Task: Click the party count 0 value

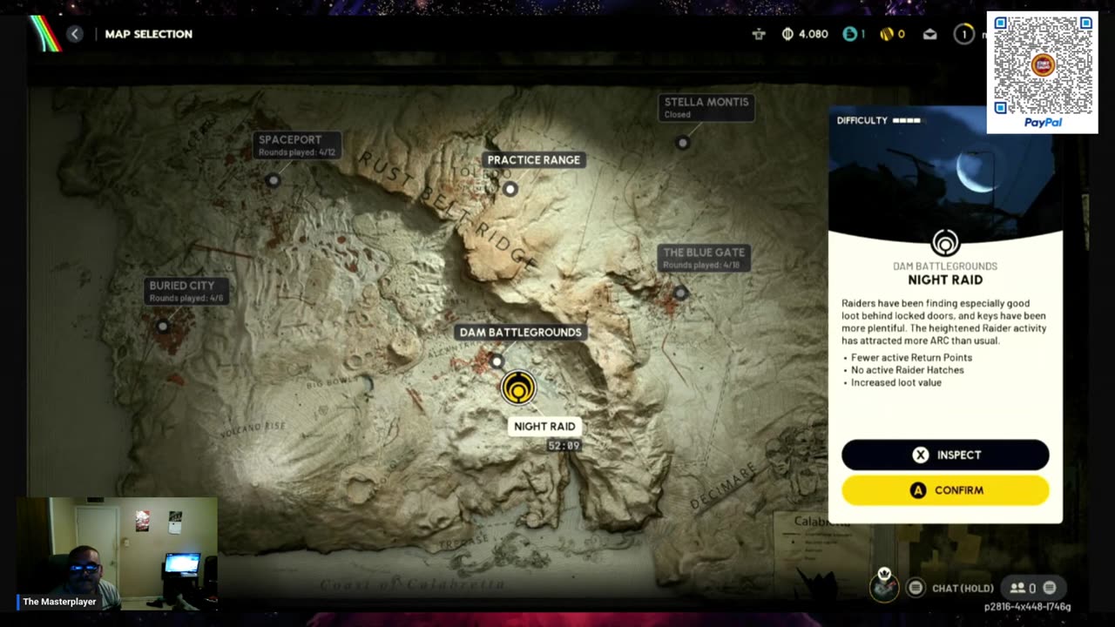Action: pyautogui.click(x=1032, y=588)
